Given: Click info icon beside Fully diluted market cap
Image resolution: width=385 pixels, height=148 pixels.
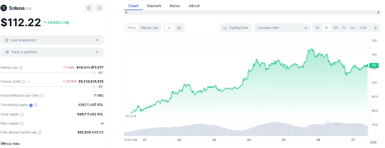Looking at the screenshot, I should click(39, 132).
